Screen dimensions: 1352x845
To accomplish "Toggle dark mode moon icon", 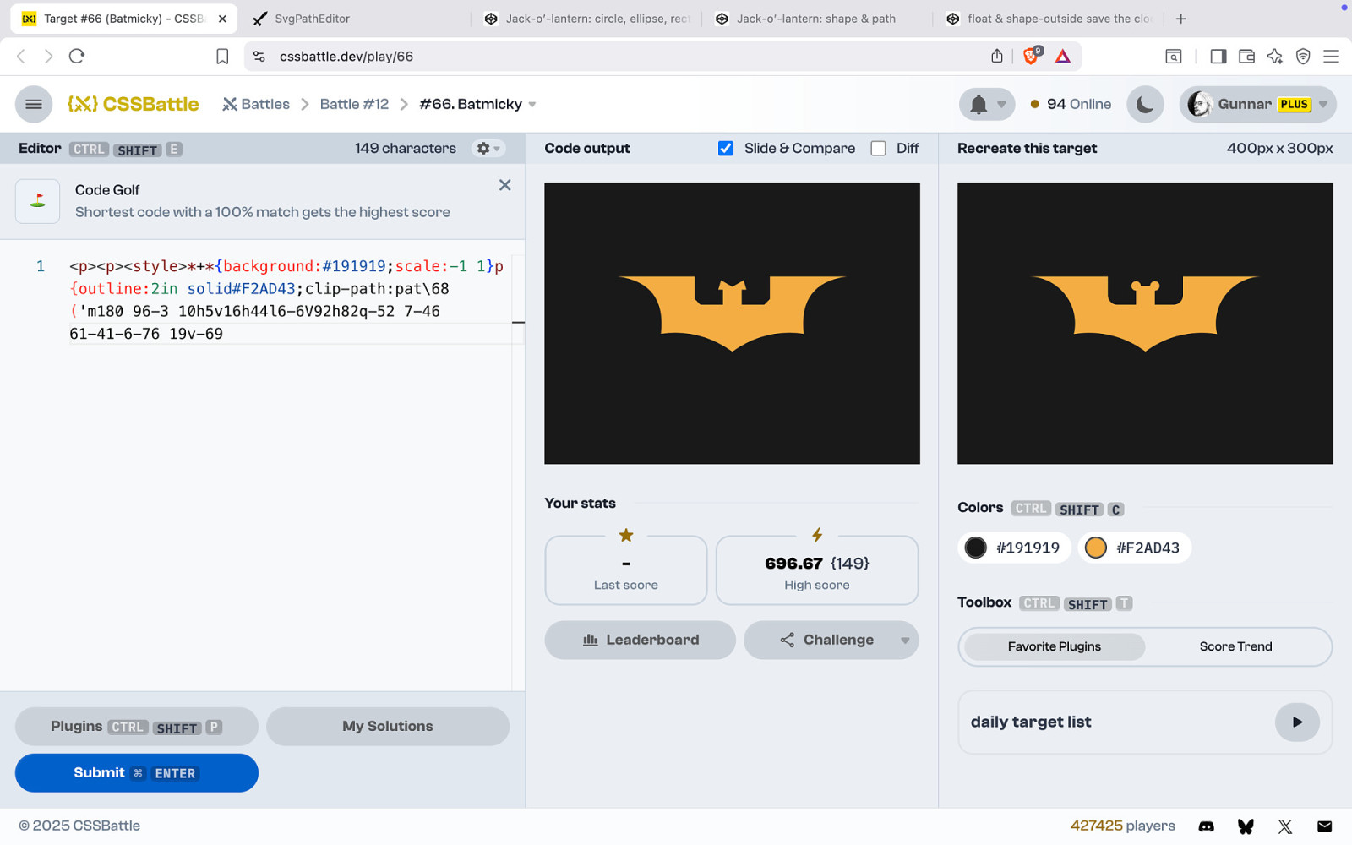I will click(1145, 105).
